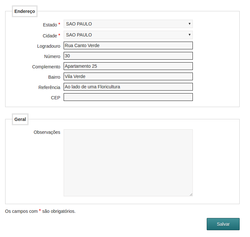Click the Geral section legend
The height and width of the screenshot is (237, 250).
[x=20, y=119]
